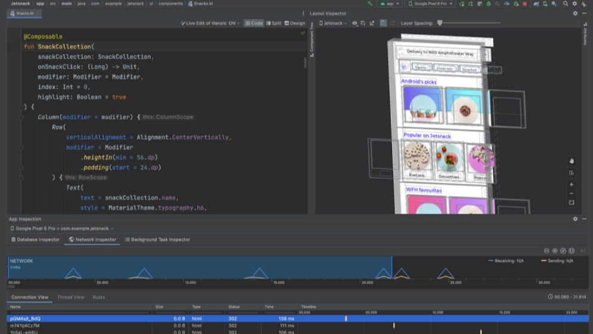
Task: Click the Android's picks heading in the 3D layout
Action: (x=418, y=82)
